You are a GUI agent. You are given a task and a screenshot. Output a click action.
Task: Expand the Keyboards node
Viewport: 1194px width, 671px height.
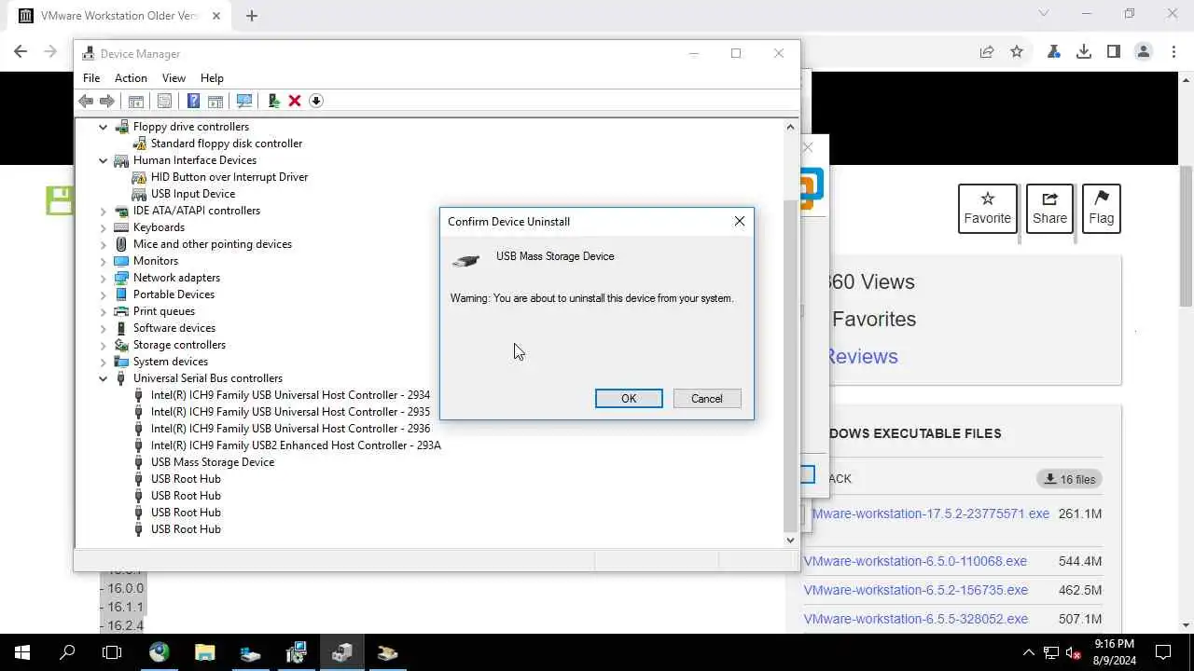[x=104, y=227]
